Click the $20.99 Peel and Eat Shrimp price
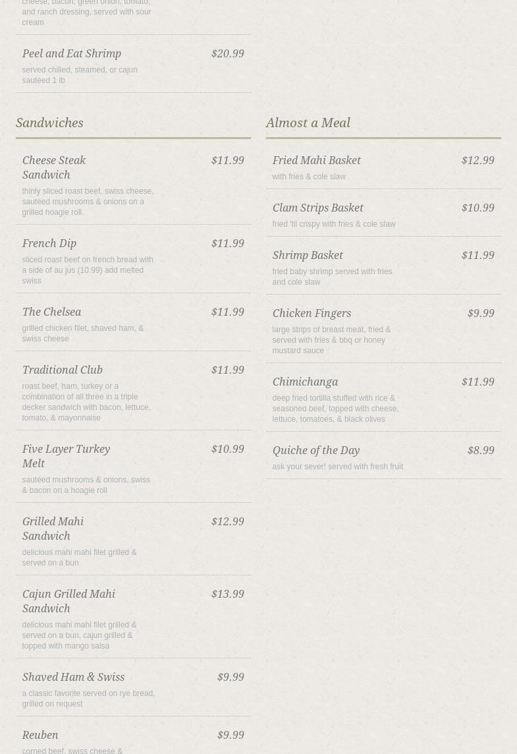 tap(227, 54)
